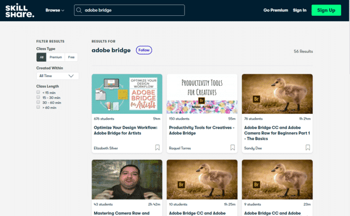Click the search magnifier icon
Screen dimensions: 350x216
pyautogui.click(x=79, y=10)
